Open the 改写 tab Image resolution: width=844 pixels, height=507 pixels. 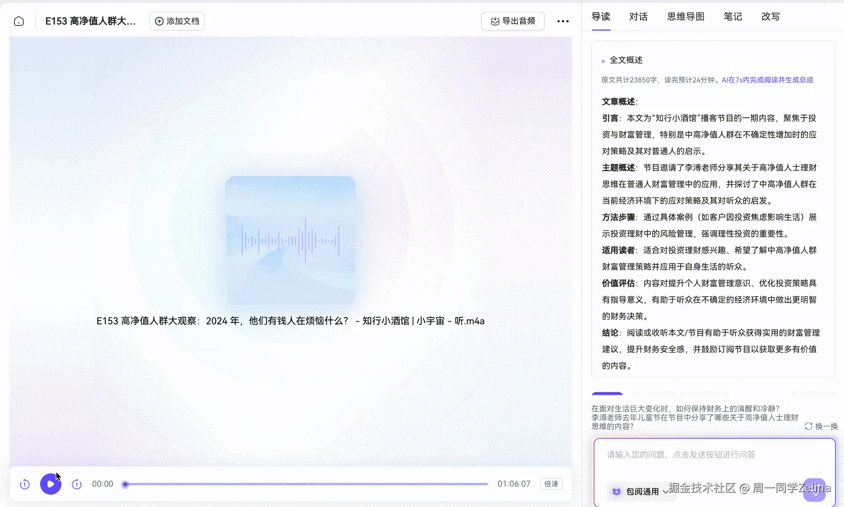[x=770, y=16]
